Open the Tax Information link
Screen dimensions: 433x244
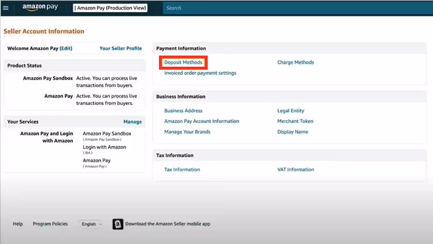(x=182, y=170)
